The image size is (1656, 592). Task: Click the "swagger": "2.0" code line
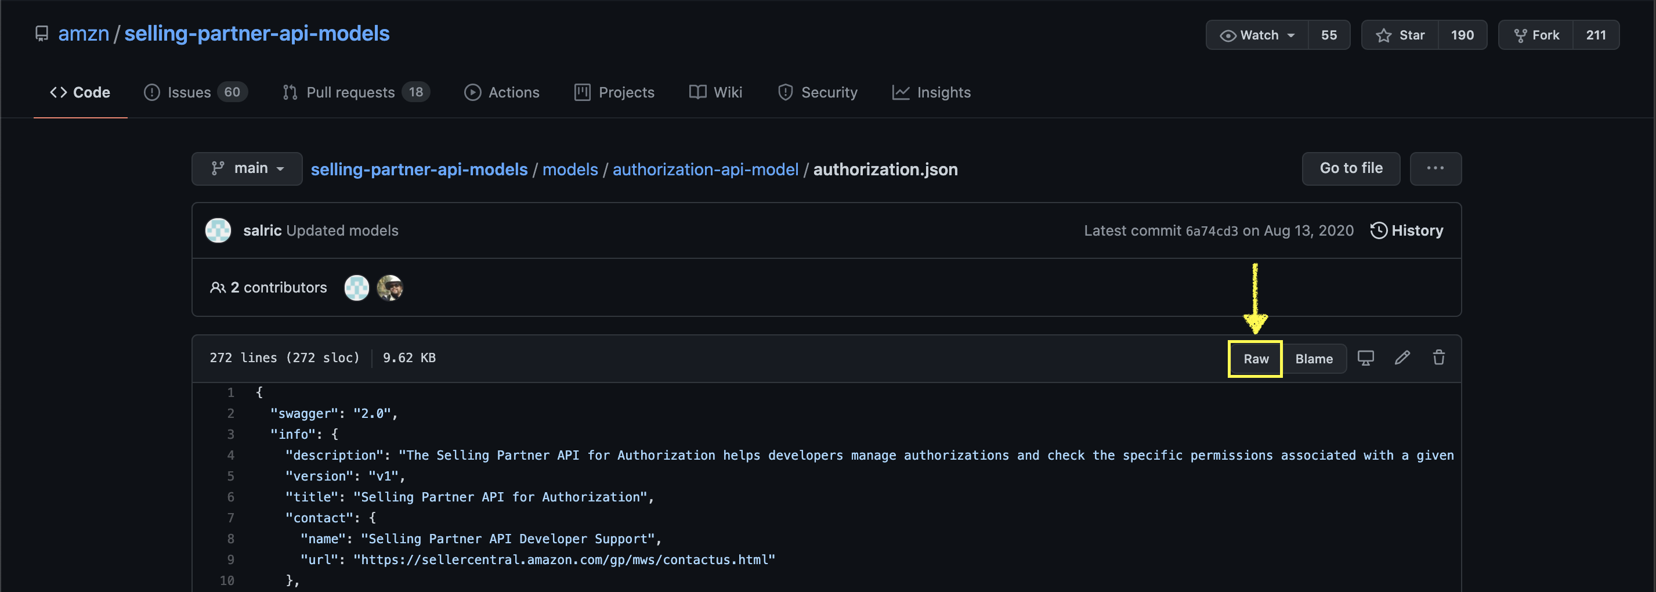[334, 414]
